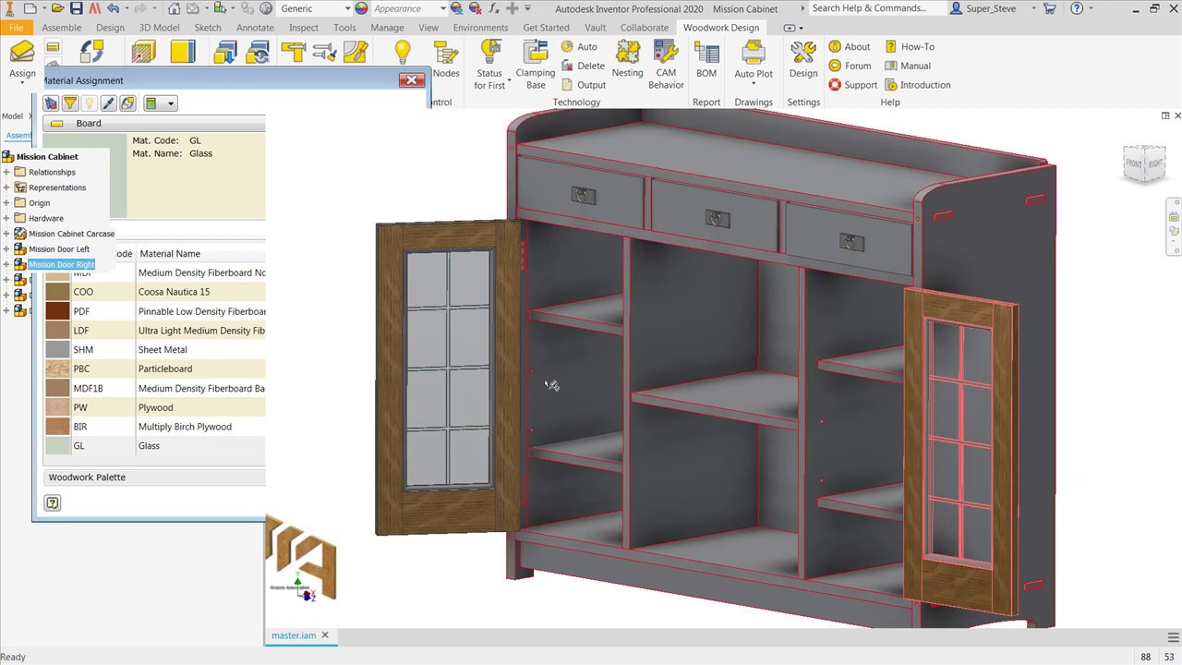Generate the BOM report
Screen dimensions: 1182x665
(706, 59)
